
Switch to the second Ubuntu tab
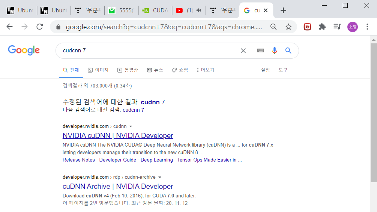54,10
